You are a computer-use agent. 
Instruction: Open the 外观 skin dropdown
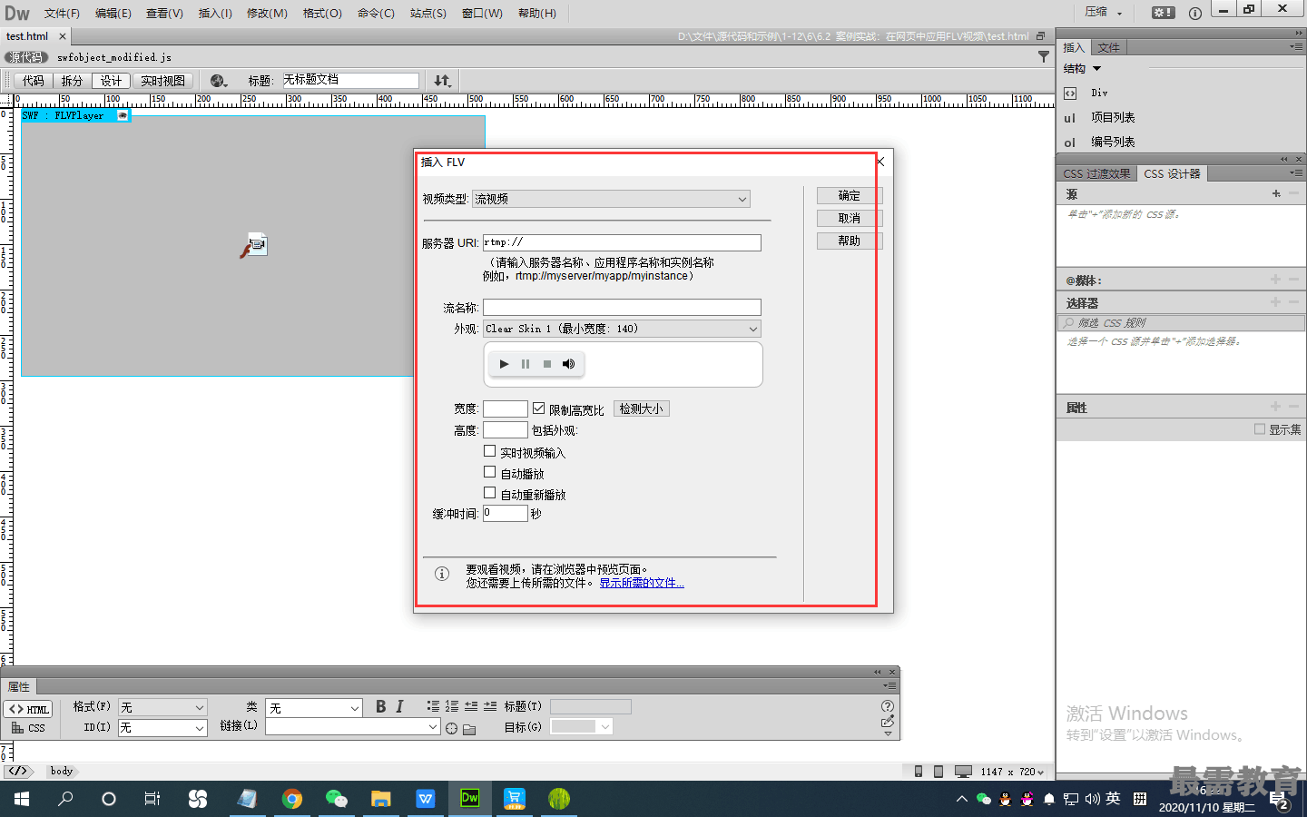click(x=623, y=329)
